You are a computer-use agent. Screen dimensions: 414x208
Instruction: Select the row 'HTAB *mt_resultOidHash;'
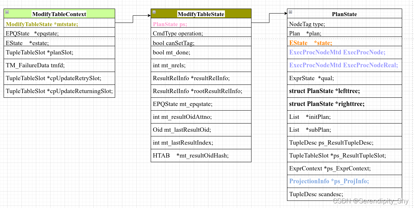click(201, 155)
